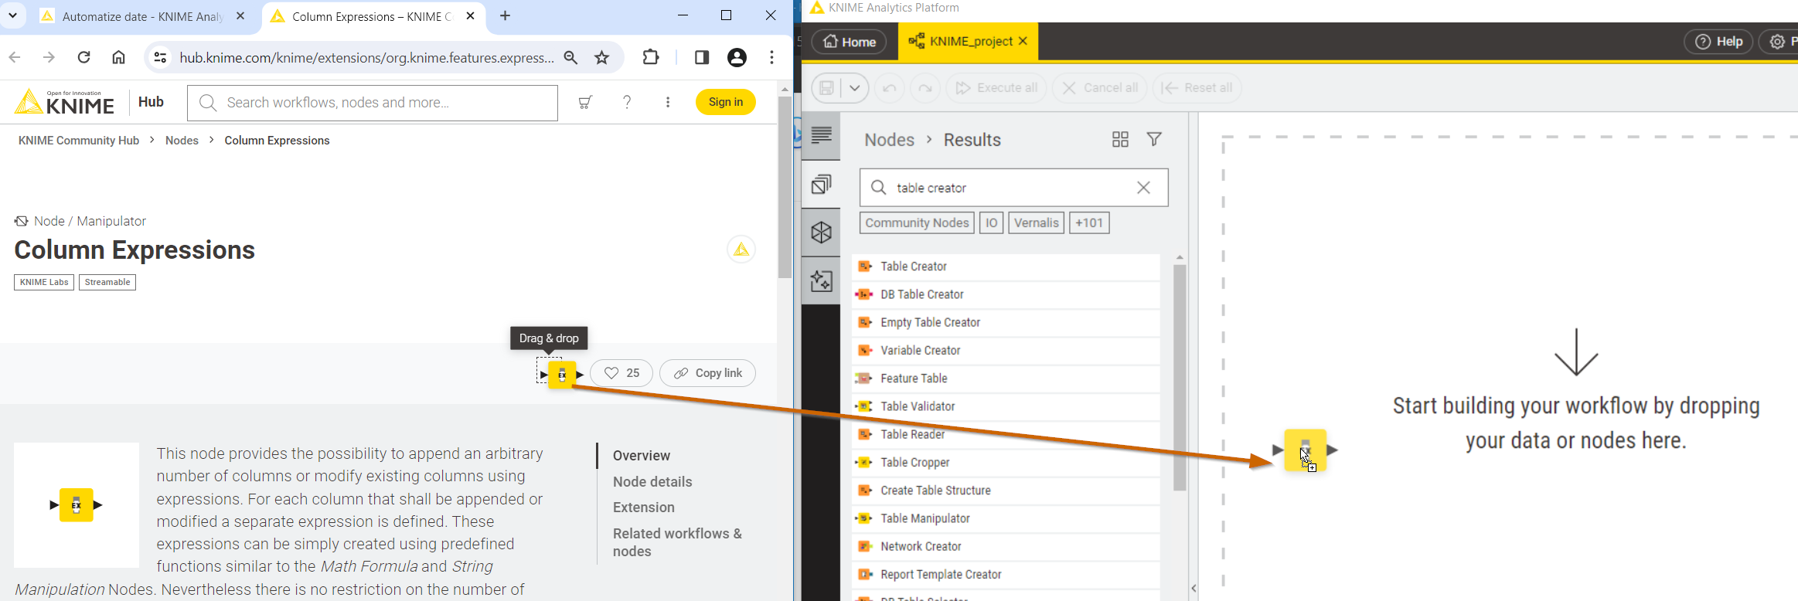Click Cancel all in KNIME toolbar
Viewport: 1798px width, 601px height.
point(1100,88)
